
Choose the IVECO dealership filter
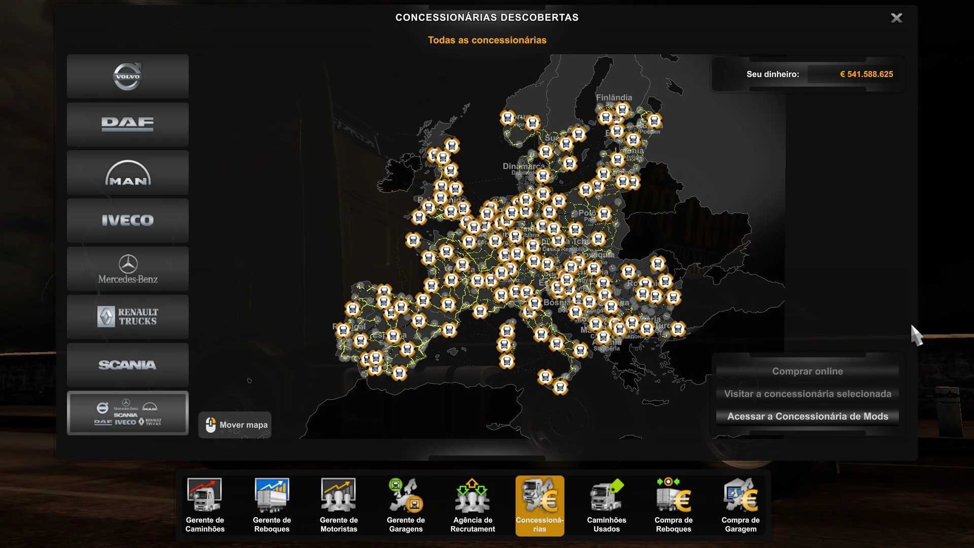[x=127, y=221]
